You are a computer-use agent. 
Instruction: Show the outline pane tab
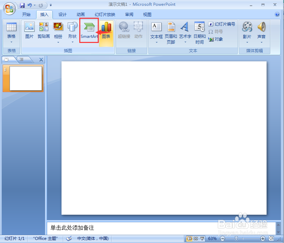tap(22, 60)
